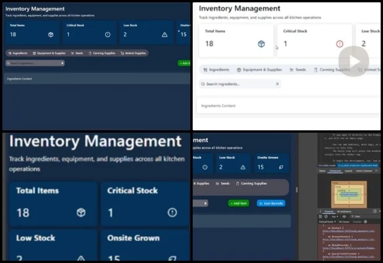Click the red Critical Stock alert icon in light panel
Viewport: 383px width, 263px height.
pos(340,44)
